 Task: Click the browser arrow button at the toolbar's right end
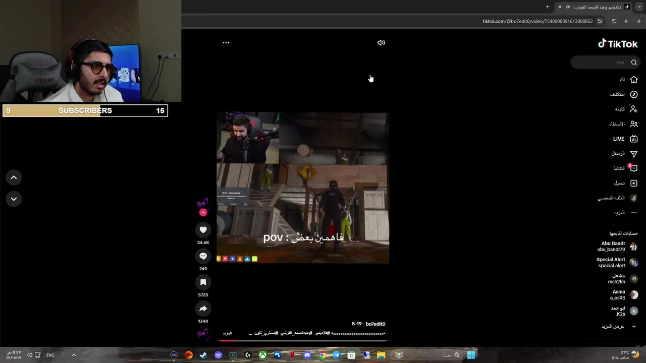point(638,21)
